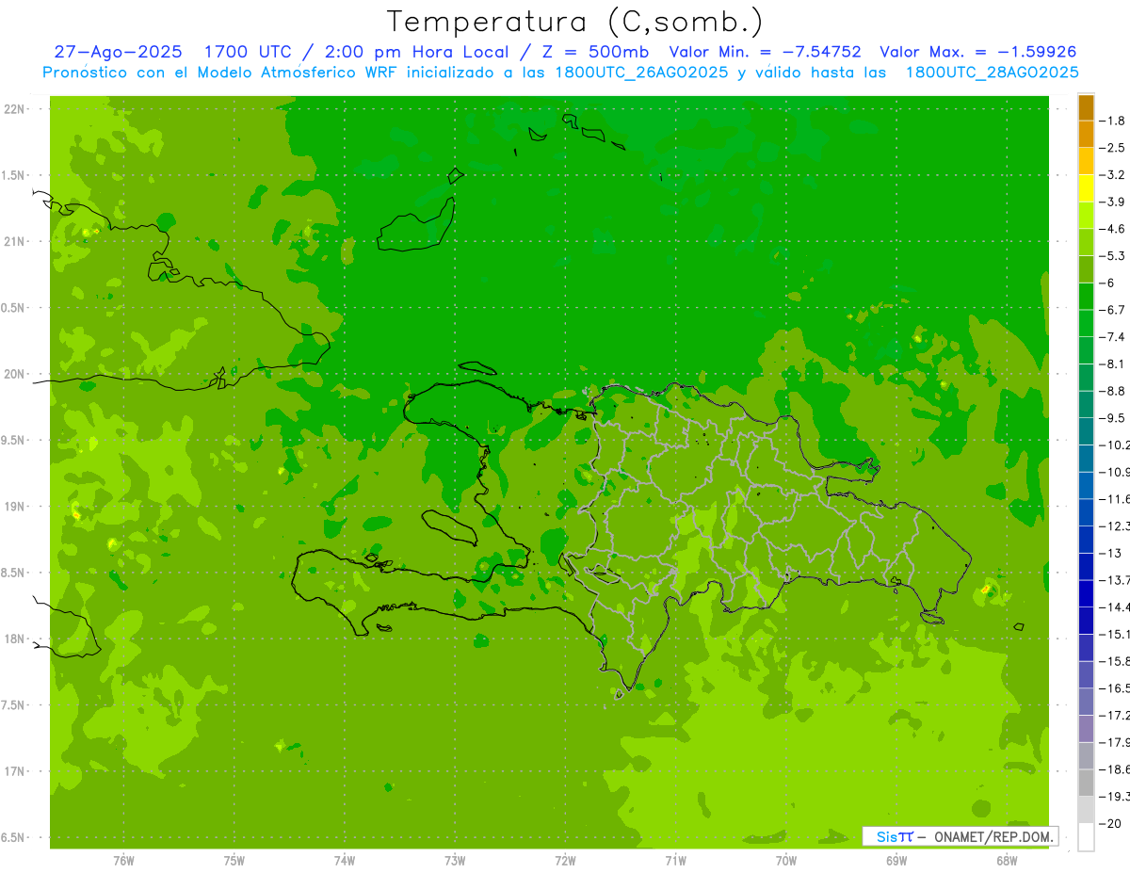
Task: Click the "74W" longitude label
Action: [x=344, y=861]
